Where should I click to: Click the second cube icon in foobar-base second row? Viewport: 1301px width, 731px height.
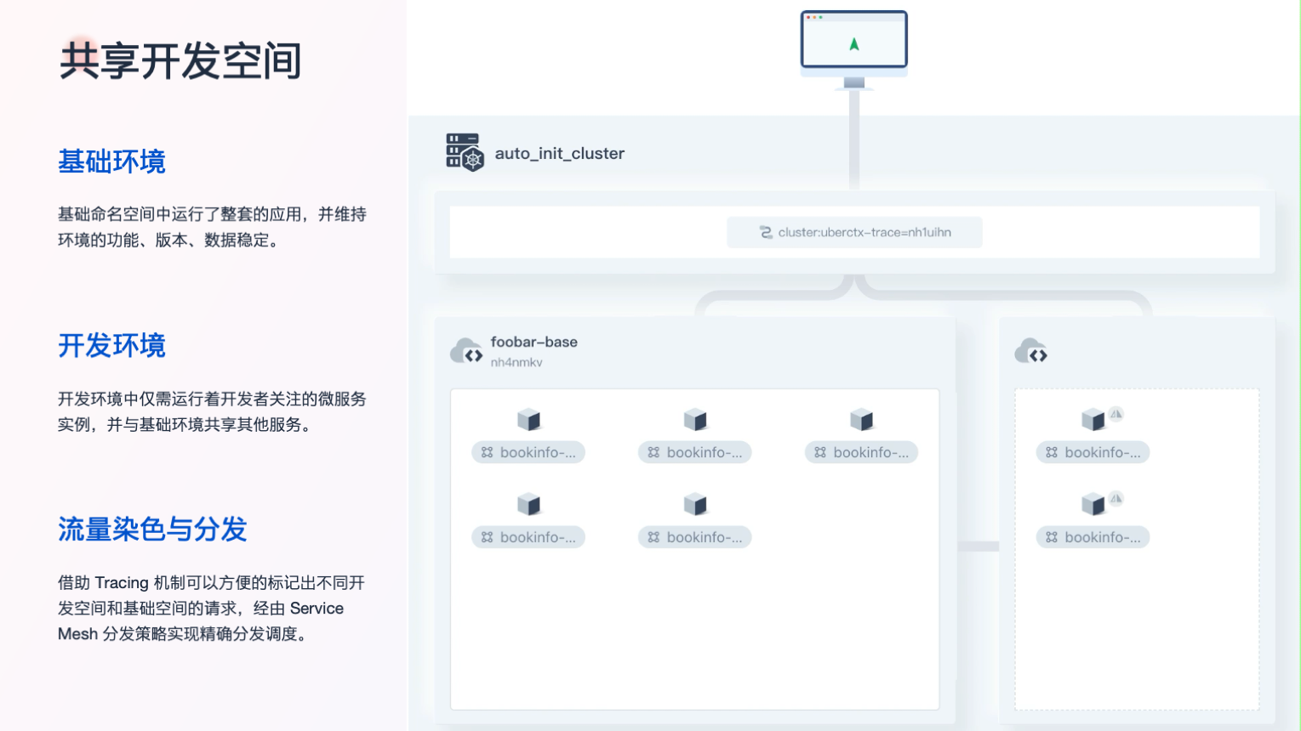pos(695,505)
